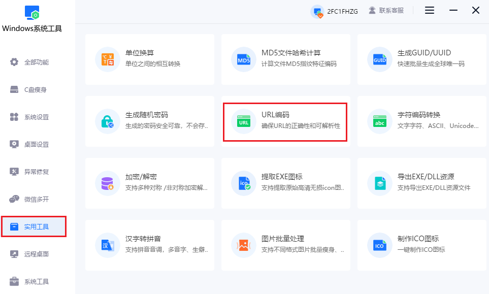This screenshot has height=294, width=489.
Task: Select the 提取EXE图标 ico icon
Action: click(x=244, y=183)
